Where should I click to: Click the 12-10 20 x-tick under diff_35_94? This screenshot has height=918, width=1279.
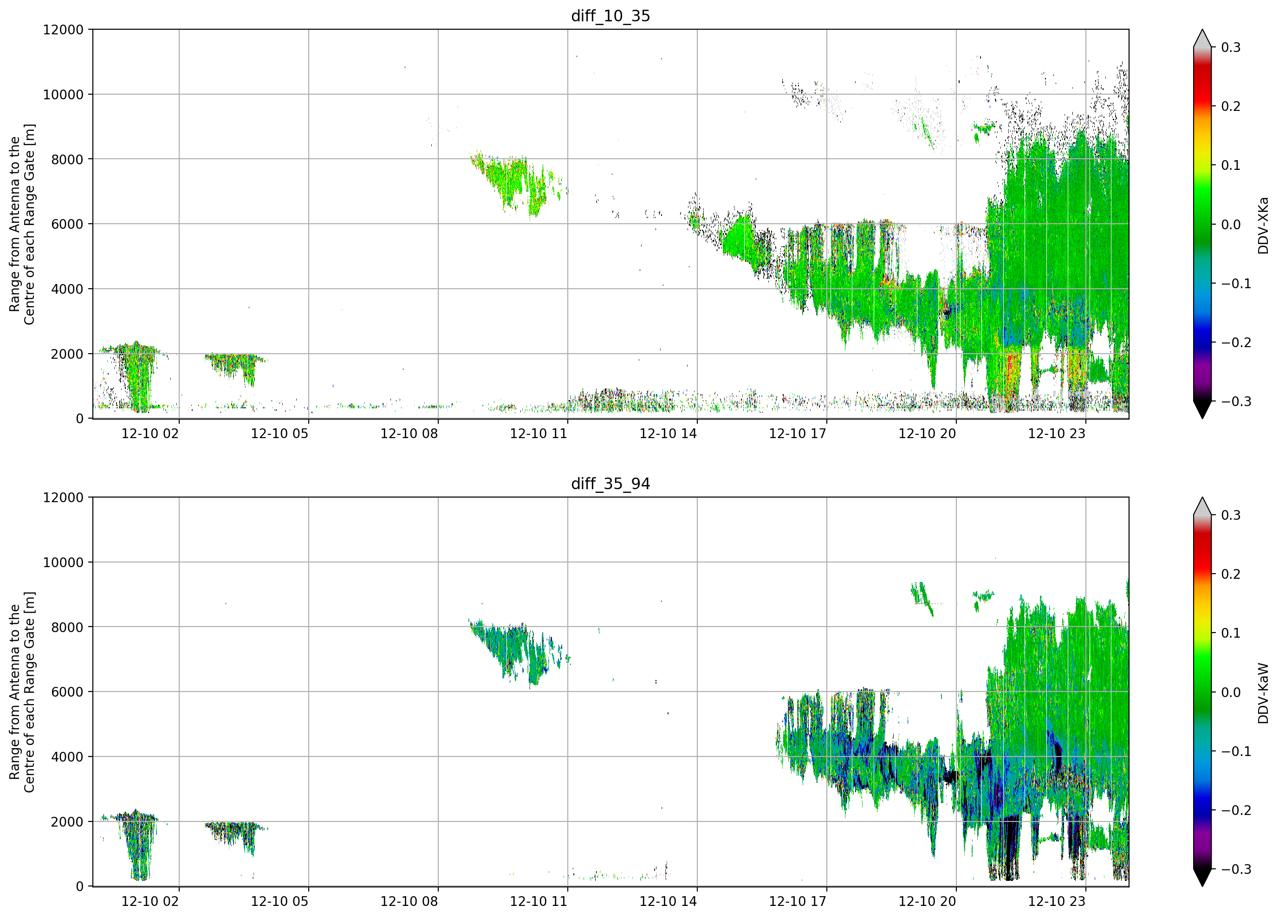(927, 901)
